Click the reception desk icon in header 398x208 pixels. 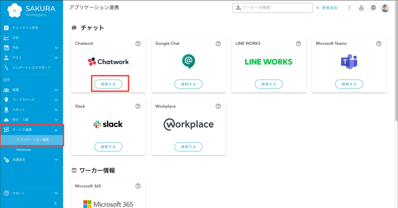coord(361,8)
